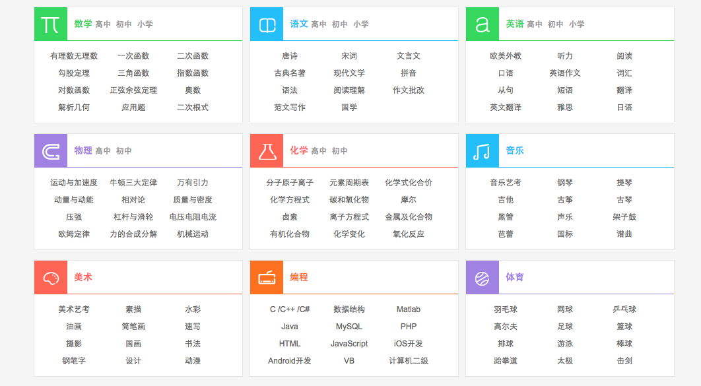Open 元素周期表 under 化学
This screenshot has height=386, width=701.
point(349,183)
